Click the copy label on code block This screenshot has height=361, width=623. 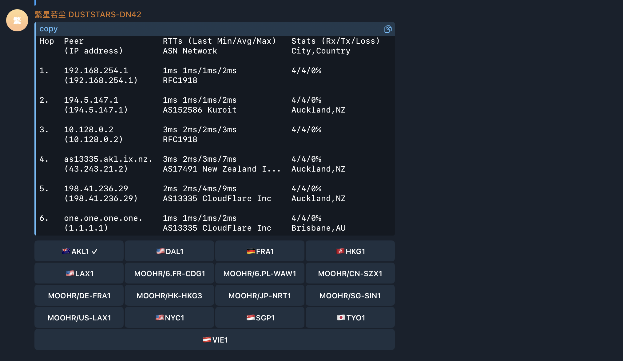point(49,29)
